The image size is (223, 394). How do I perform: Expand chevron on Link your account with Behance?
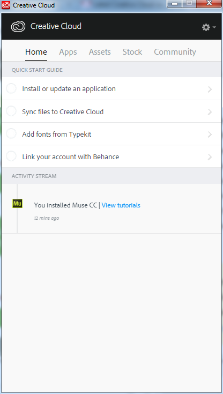click(x=210, y=157)
